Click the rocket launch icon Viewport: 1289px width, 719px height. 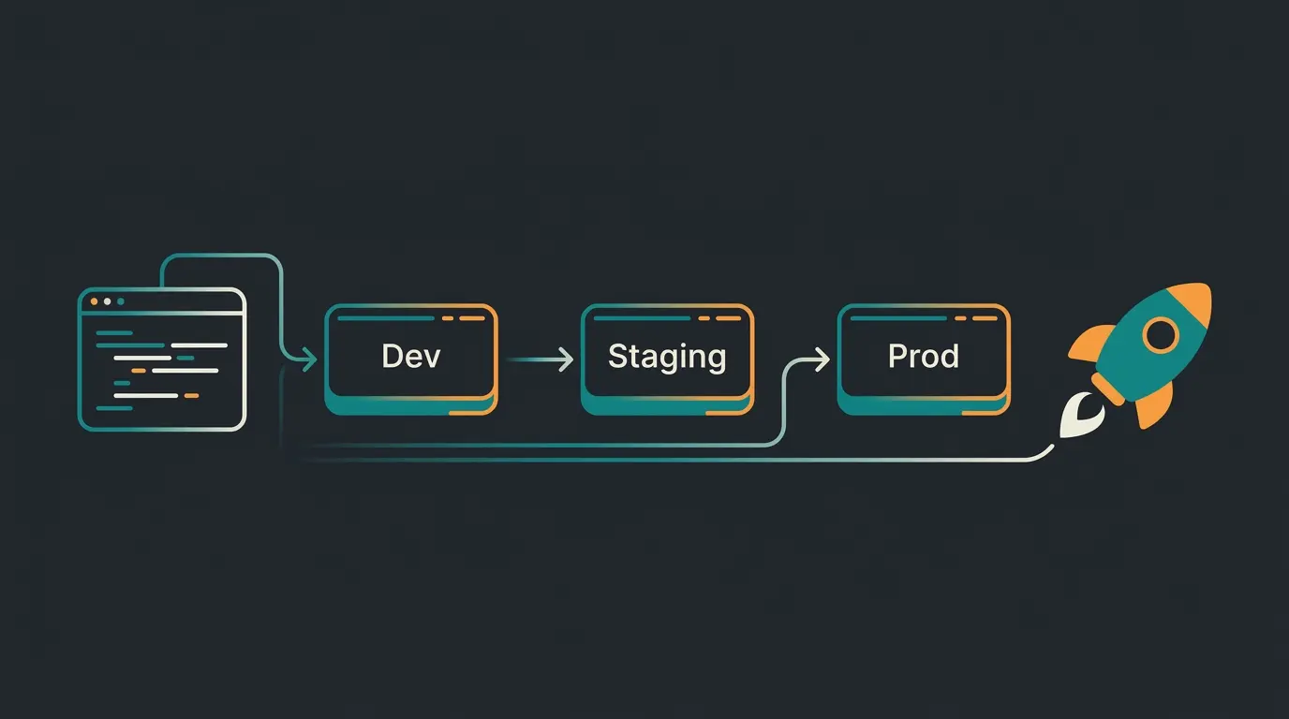click(x=1135, y=360)
